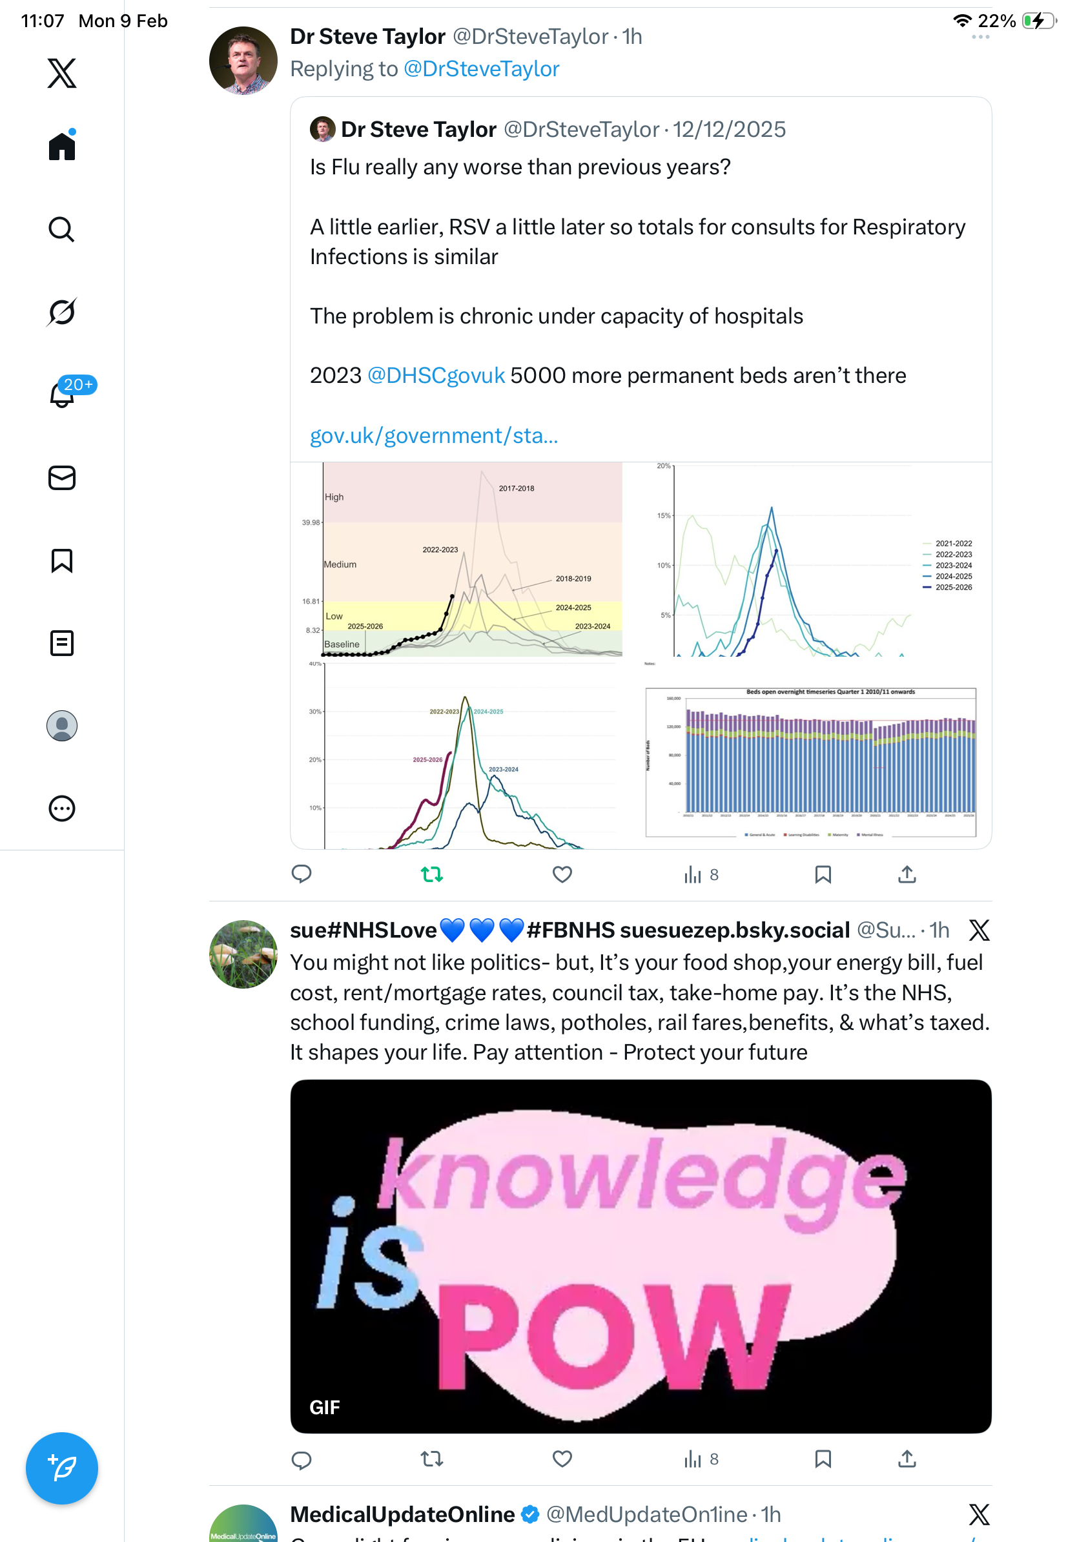Open Grok menu on the sue#NHSLove post

click(978, 930)
